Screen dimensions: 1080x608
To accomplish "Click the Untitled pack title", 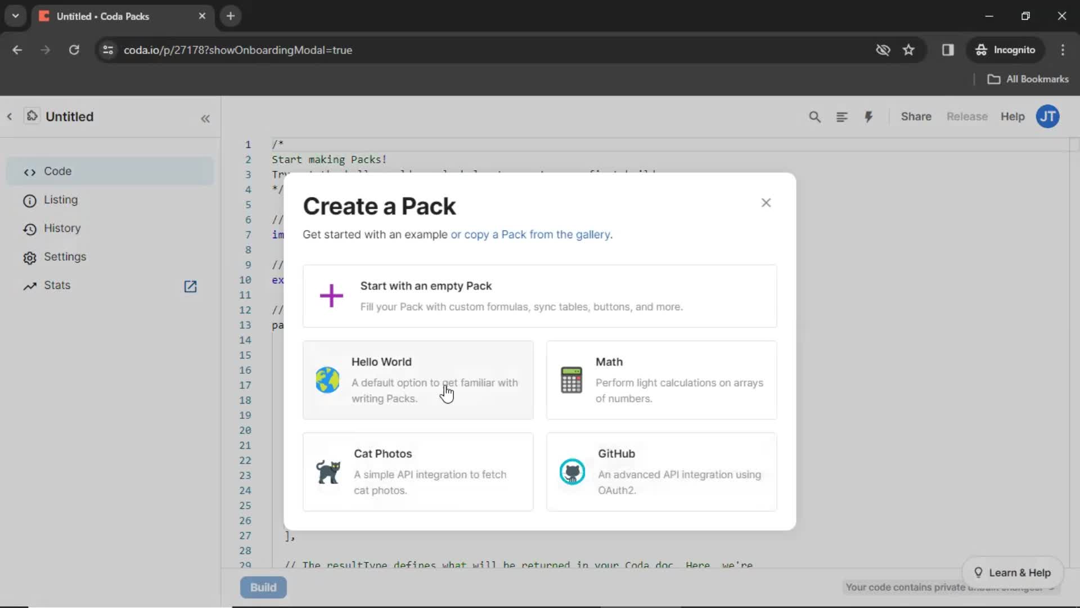I will point(70,117).
